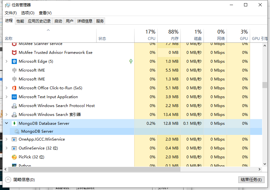
Task: Click the 13.4 MB memory cell
Action: 169,115
